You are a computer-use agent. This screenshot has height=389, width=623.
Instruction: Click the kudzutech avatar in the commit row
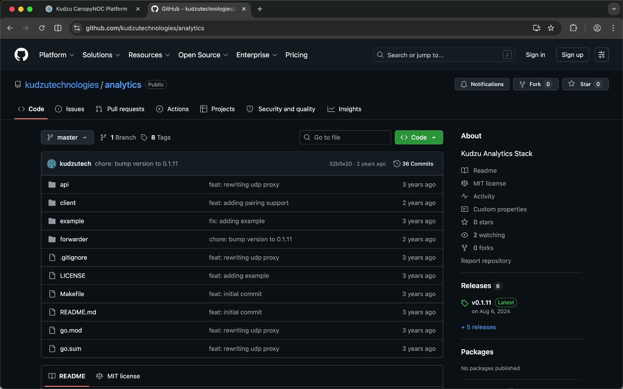click(x=52, y=164)
